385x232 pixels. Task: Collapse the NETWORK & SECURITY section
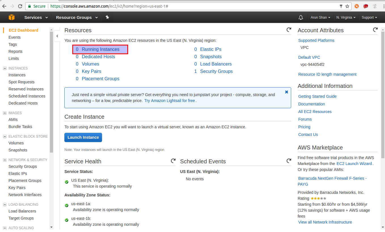coord(5,160)
